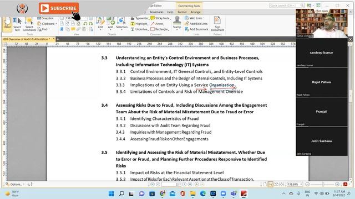
Task: Open Microsoft Edge from taskbar
Action: tap(203, 193)
